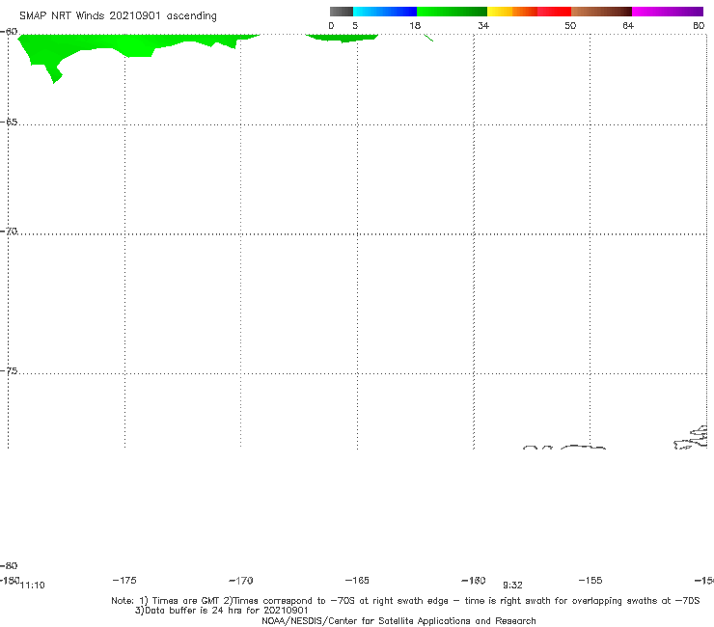714x627 pixels.
Task: Click swath time '9:32'
Action: pyautogui.click(x=512, y=586)
